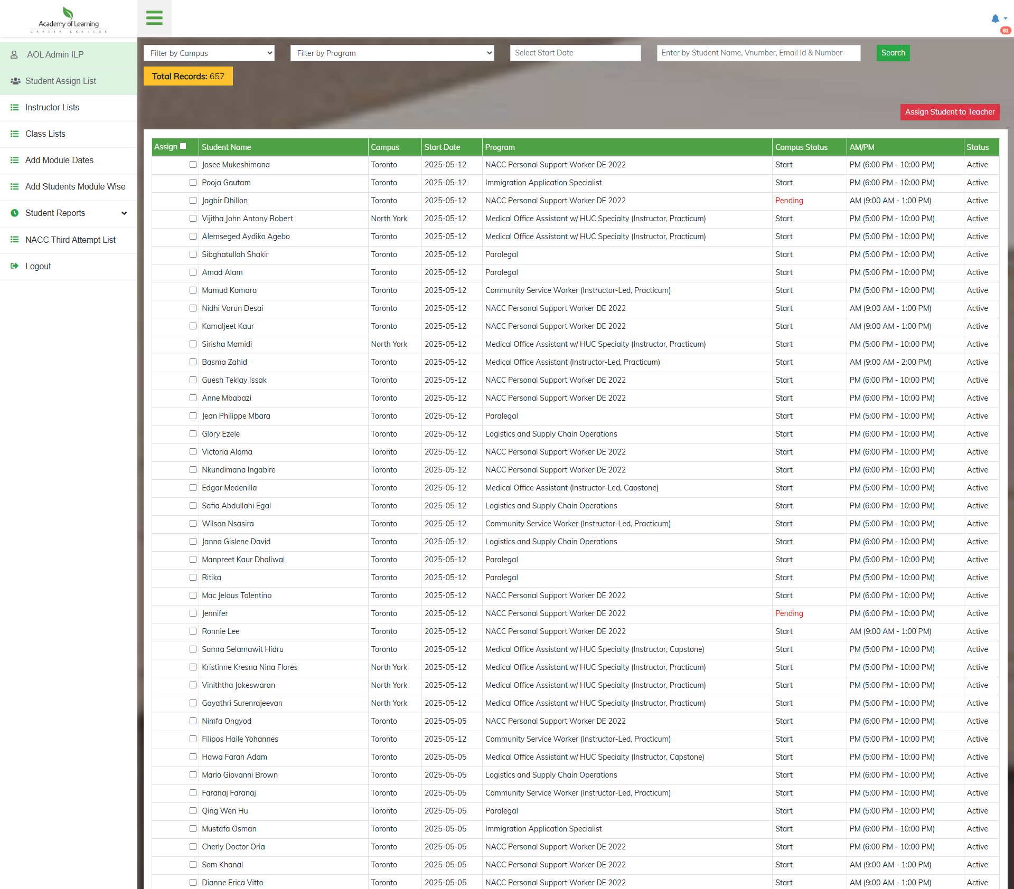Viewport: 1014px width, 889px height.
Task: Go to Class Lists in the sidebar
Action: point(45,134)
